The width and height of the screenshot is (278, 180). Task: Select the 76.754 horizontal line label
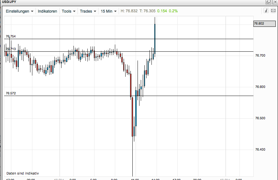11,36
